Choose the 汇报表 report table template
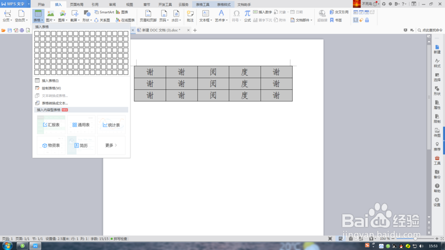The image size is (445, 250). 51,125
